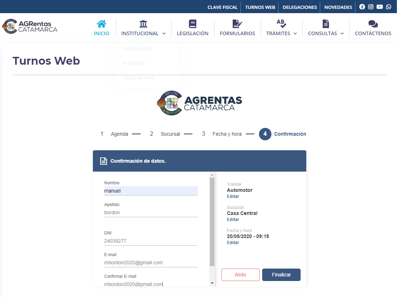Expand the Trámites dropdown arrow
Viewport: 397px width, 297px height.
295,33
